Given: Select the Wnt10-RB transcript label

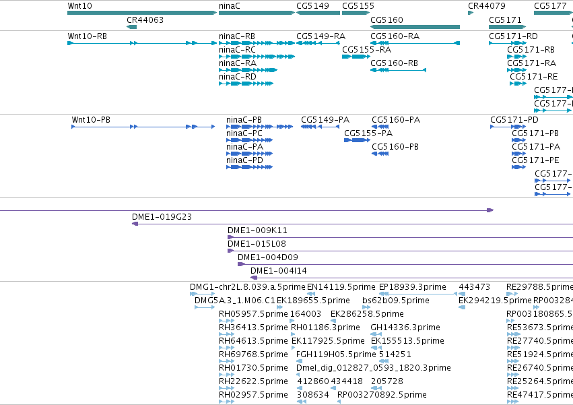Looking at the screenshot, I should tap(88, 36).
